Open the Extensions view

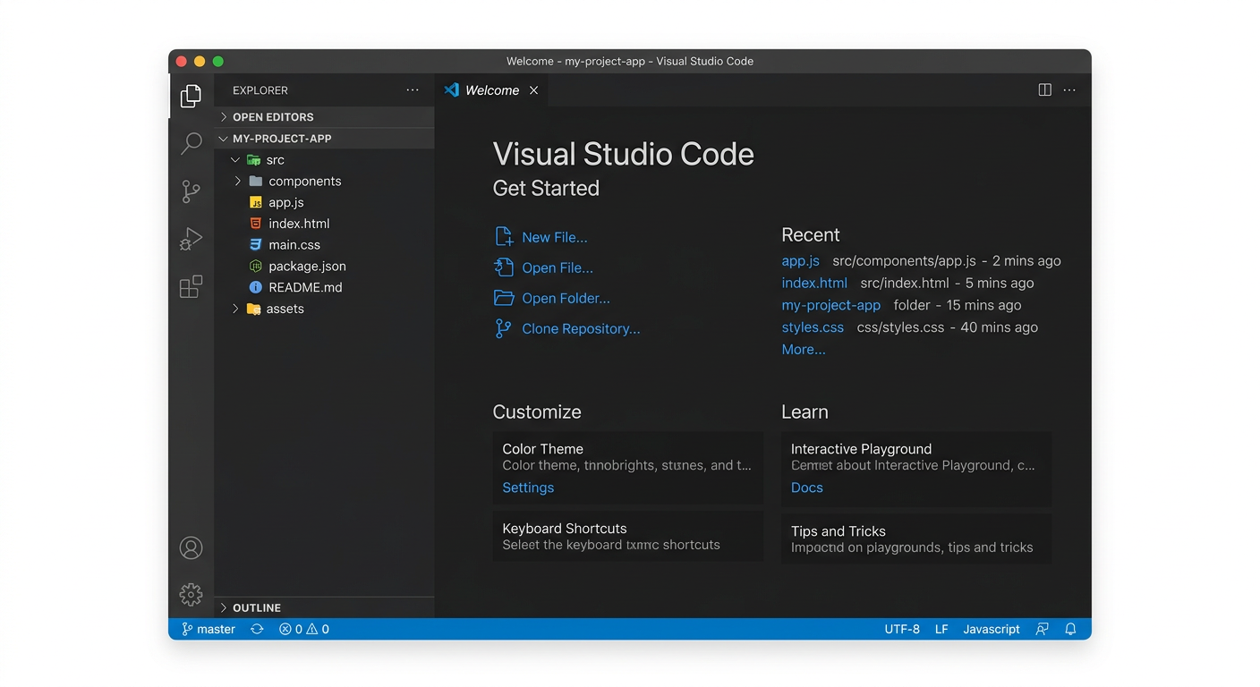[191, 286]
